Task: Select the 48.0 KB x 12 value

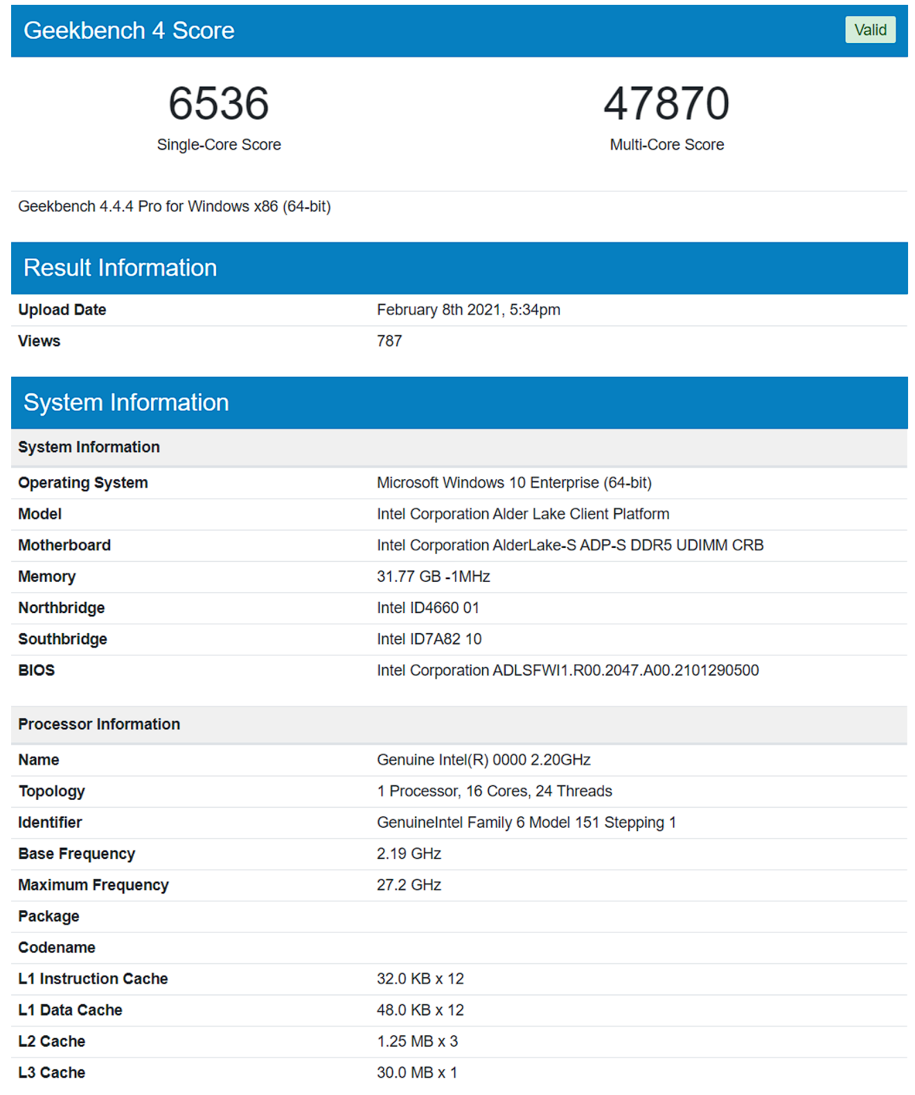Action: click(x=420, y=1009)
